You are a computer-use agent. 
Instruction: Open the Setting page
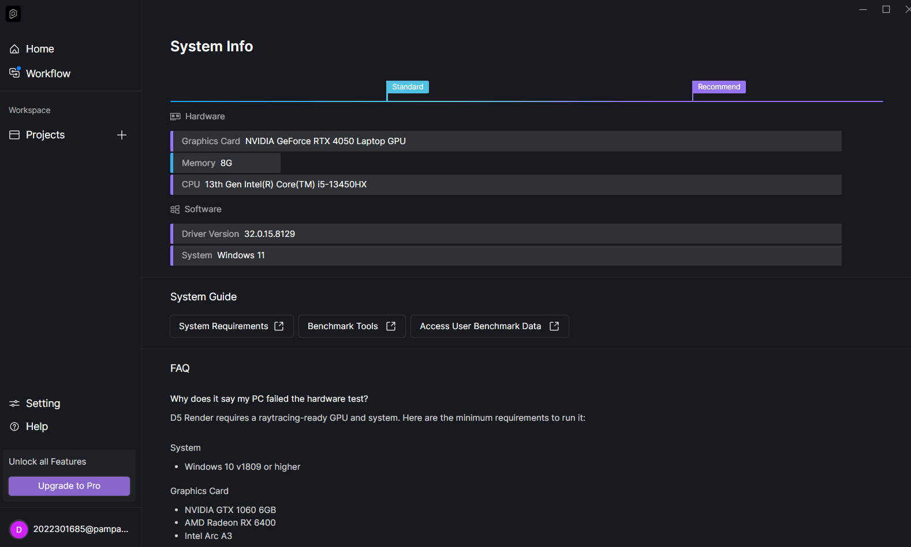[43, 403]
